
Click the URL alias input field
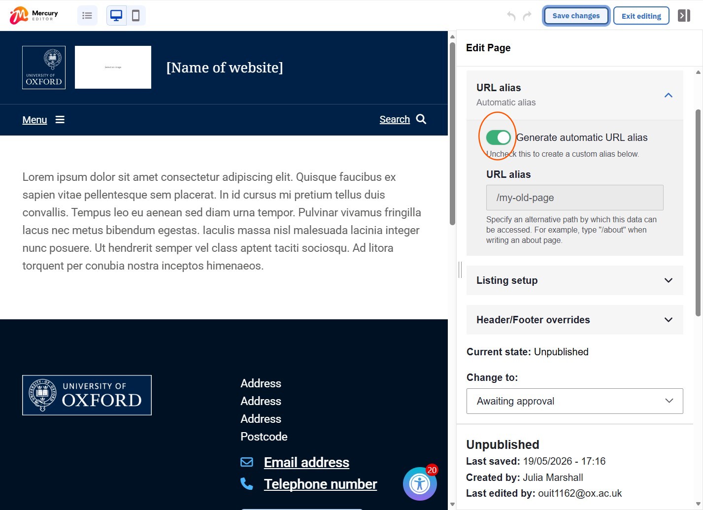(x=575, y=198)
